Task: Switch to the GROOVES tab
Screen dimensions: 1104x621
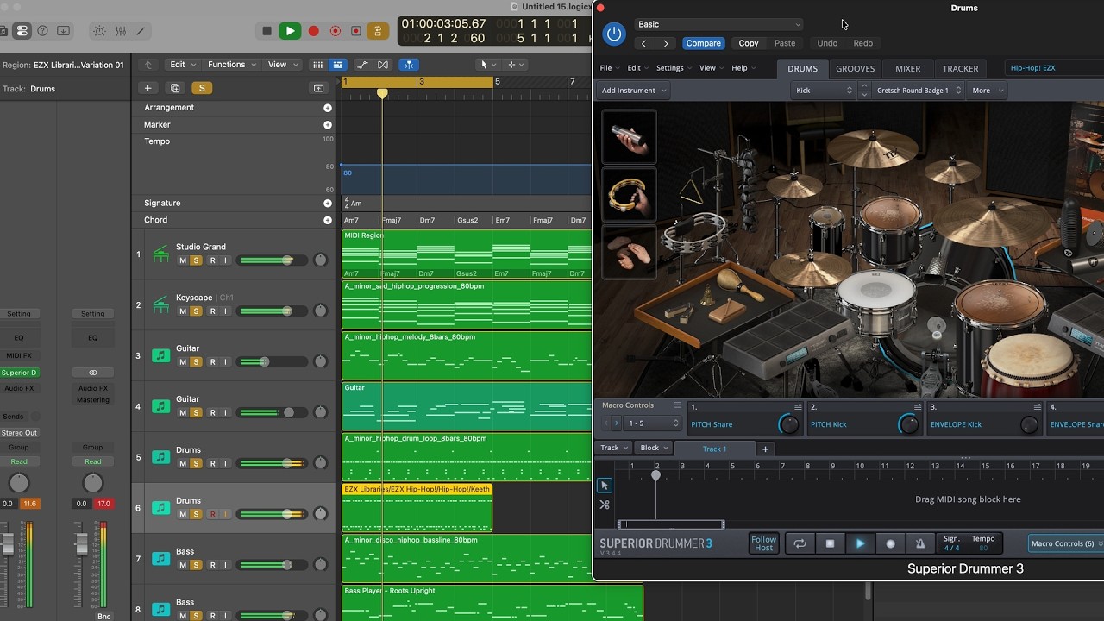Action: point(855,69)
